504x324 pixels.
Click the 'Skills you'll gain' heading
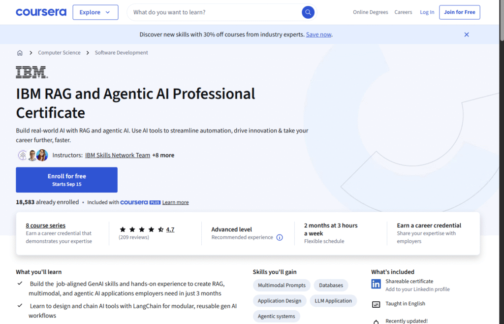click(x=275, y=272)
